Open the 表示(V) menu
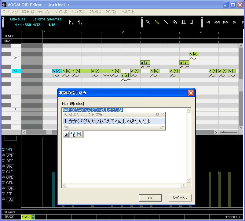Screen dimensions: 245x221 pyautogui.click(x=44, y=12)
